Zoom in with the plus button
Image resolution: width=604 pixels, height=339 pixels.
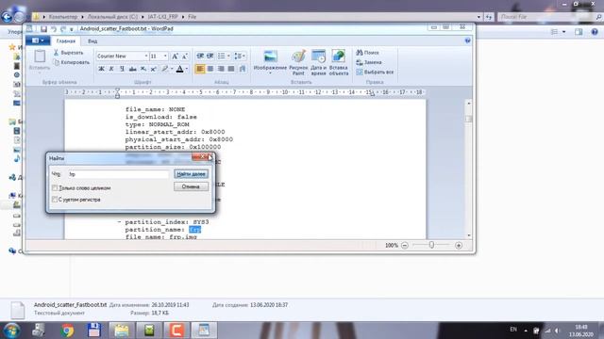click(459, 245)
